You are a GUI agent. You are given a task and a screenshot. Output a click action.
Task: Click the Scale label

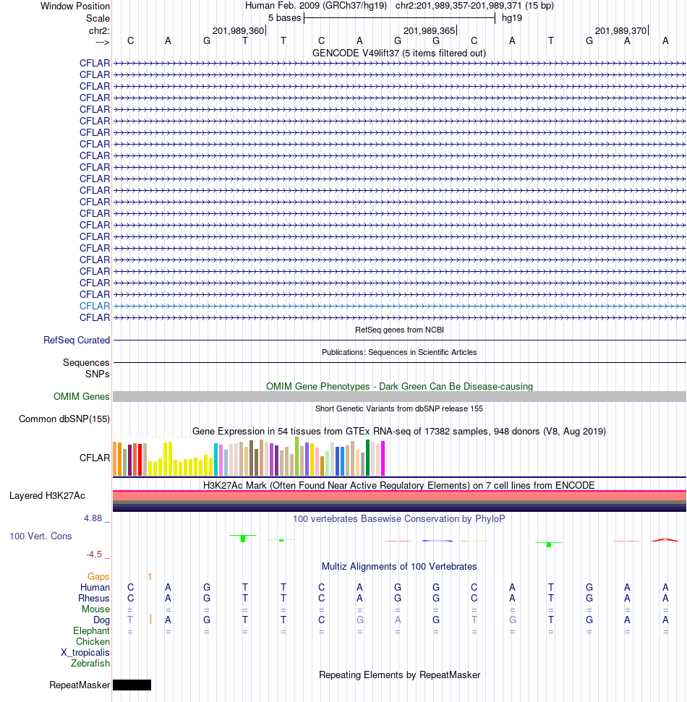tap(98, 18)
